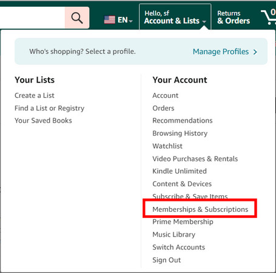Open Watchlist

[167, 146]
